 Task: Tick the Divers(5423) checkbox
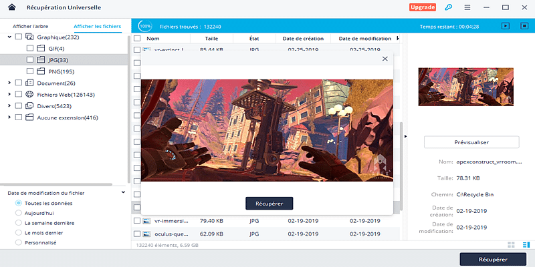[19, 106]
